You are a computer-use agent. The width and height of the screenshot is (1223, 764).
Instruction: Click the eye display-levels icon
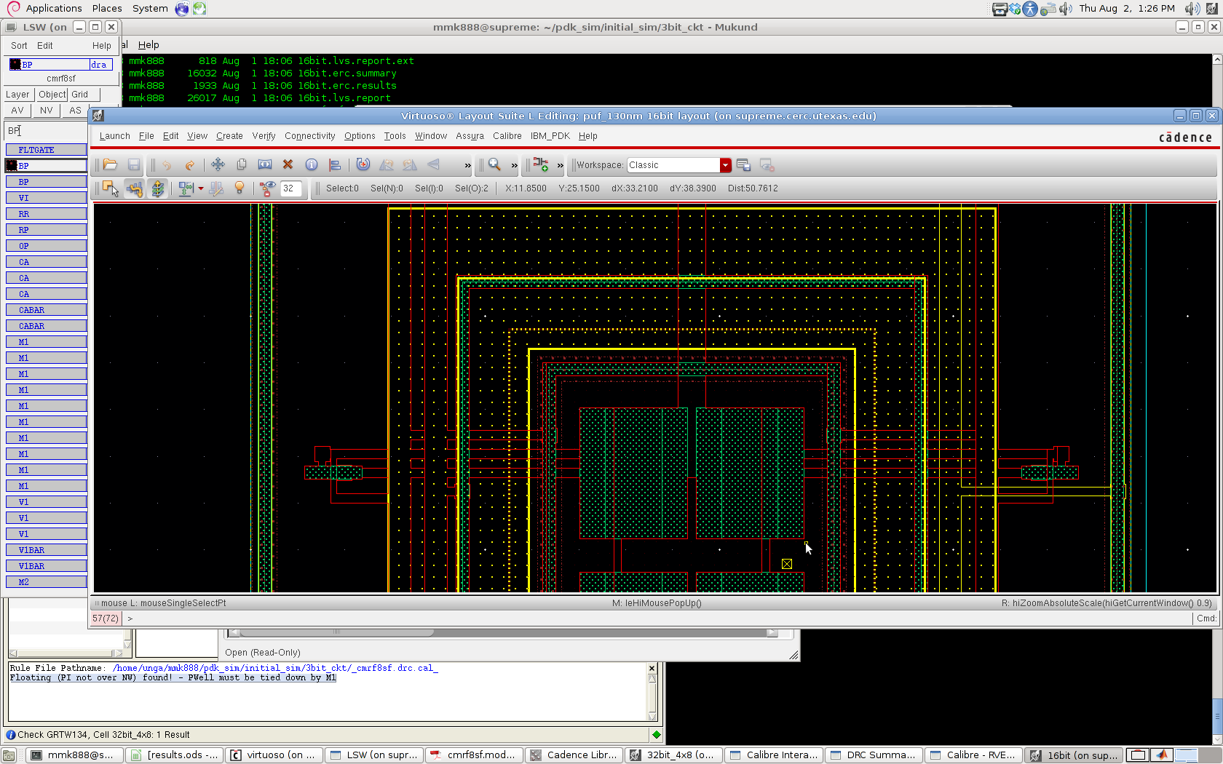[268, 188]
